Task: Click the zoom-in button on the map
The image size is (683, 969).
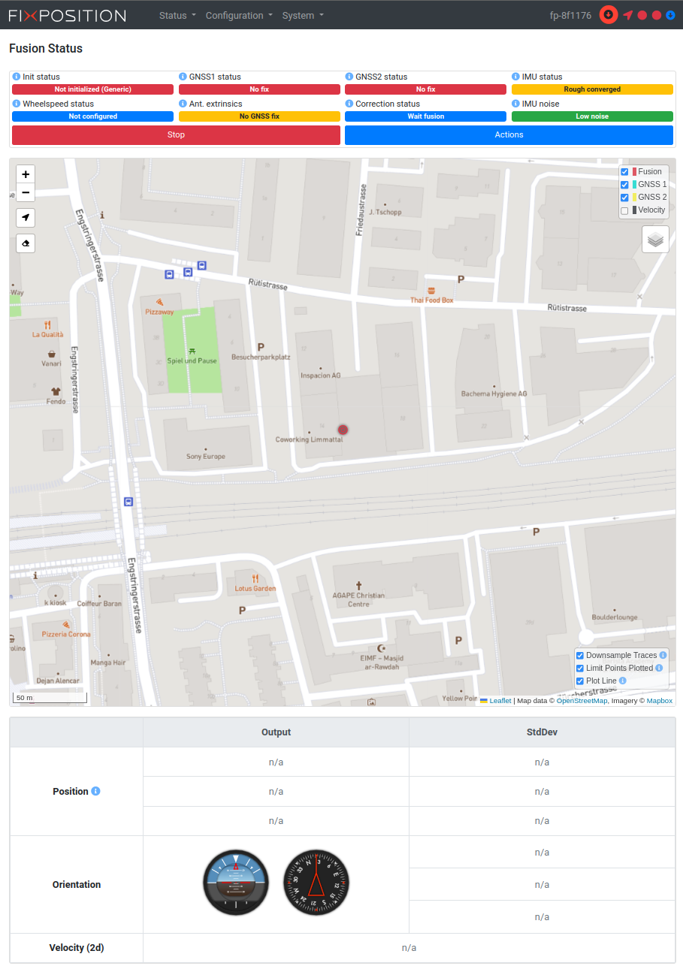Action: coord(26,174)
